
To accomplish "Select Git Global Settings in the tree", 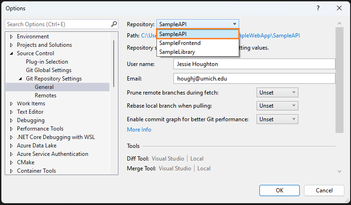I will tap(49, 70).
